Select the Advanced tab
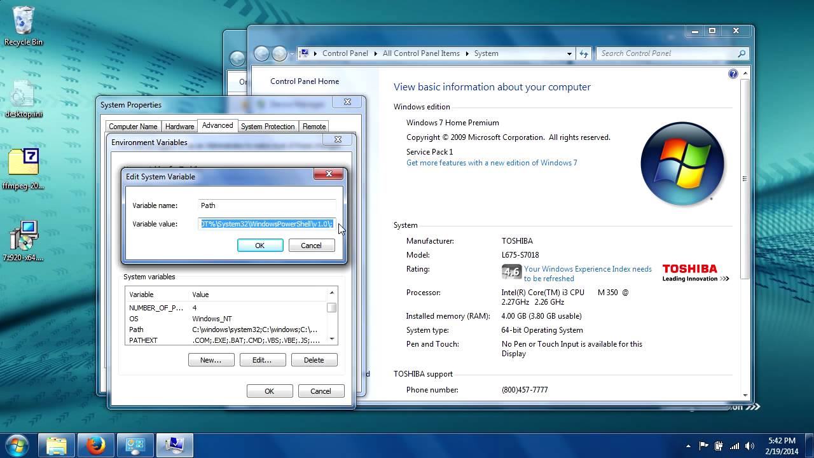The height and width of the screenshot is (458, 814). [217, 125]
